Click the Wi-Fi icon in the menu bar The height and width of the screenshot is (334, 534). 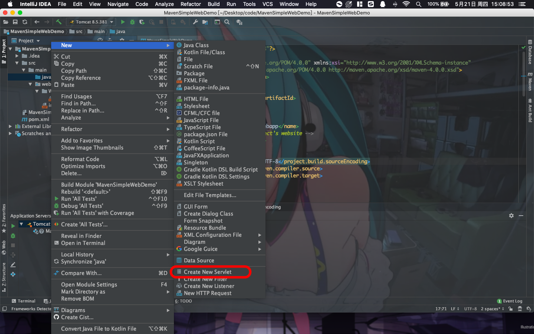406,4
